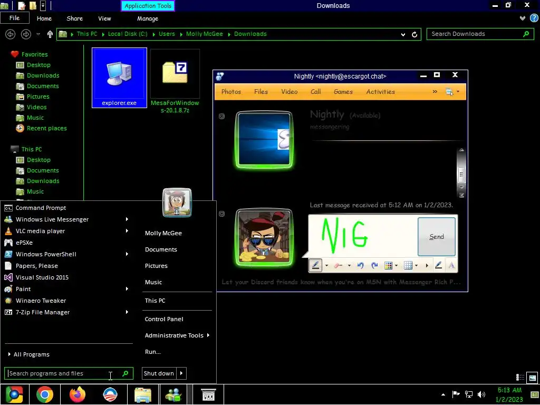Viewport: 540px width, 405px height.
Task: Refresh the Downloads folder
Action: click(414, 34)
